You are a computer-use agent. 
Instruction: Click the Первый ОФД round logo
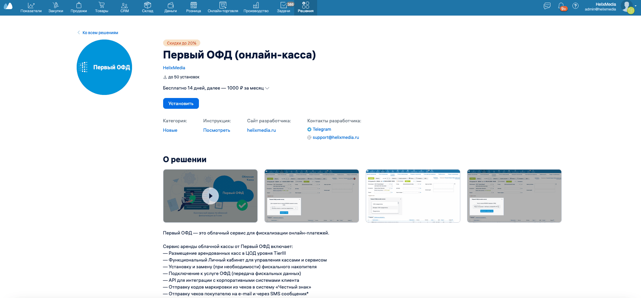pos(104,67)
